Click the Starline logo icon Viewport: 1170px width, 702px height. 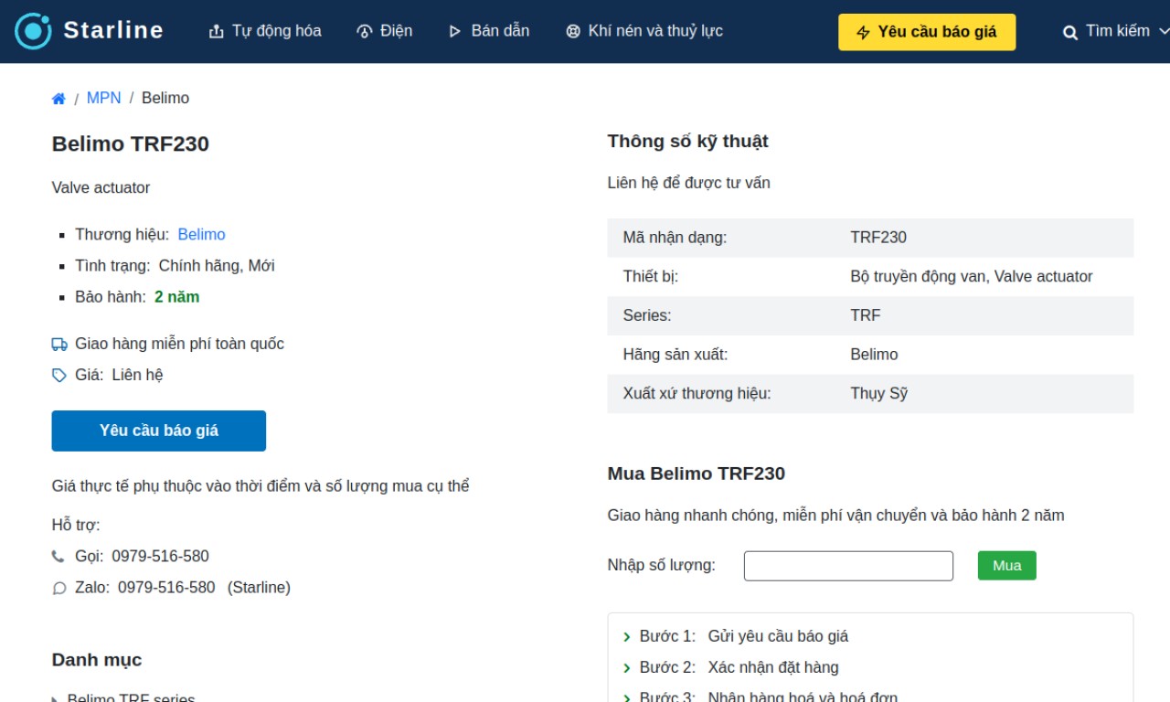(x=33, y=31)
